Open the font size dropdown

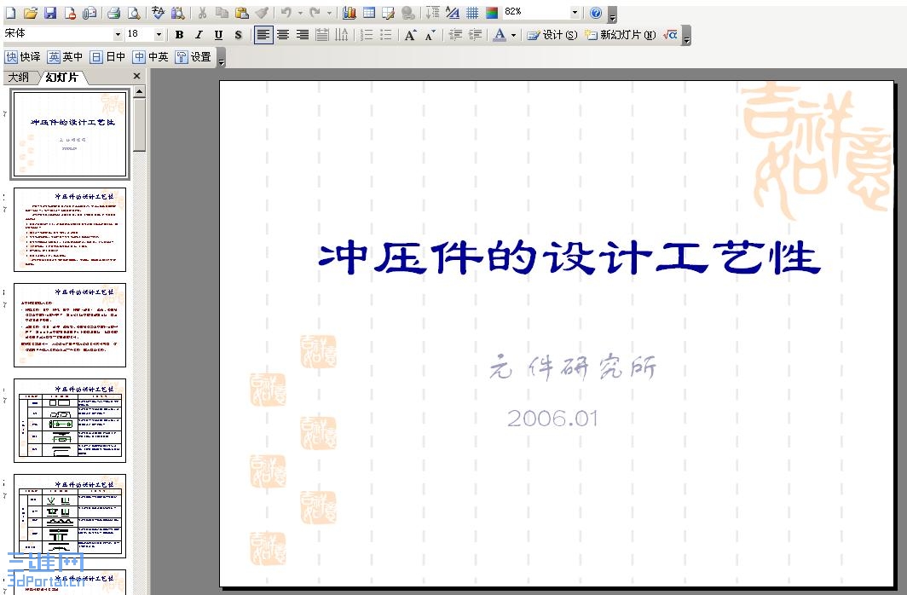click(x=159, y=34)
